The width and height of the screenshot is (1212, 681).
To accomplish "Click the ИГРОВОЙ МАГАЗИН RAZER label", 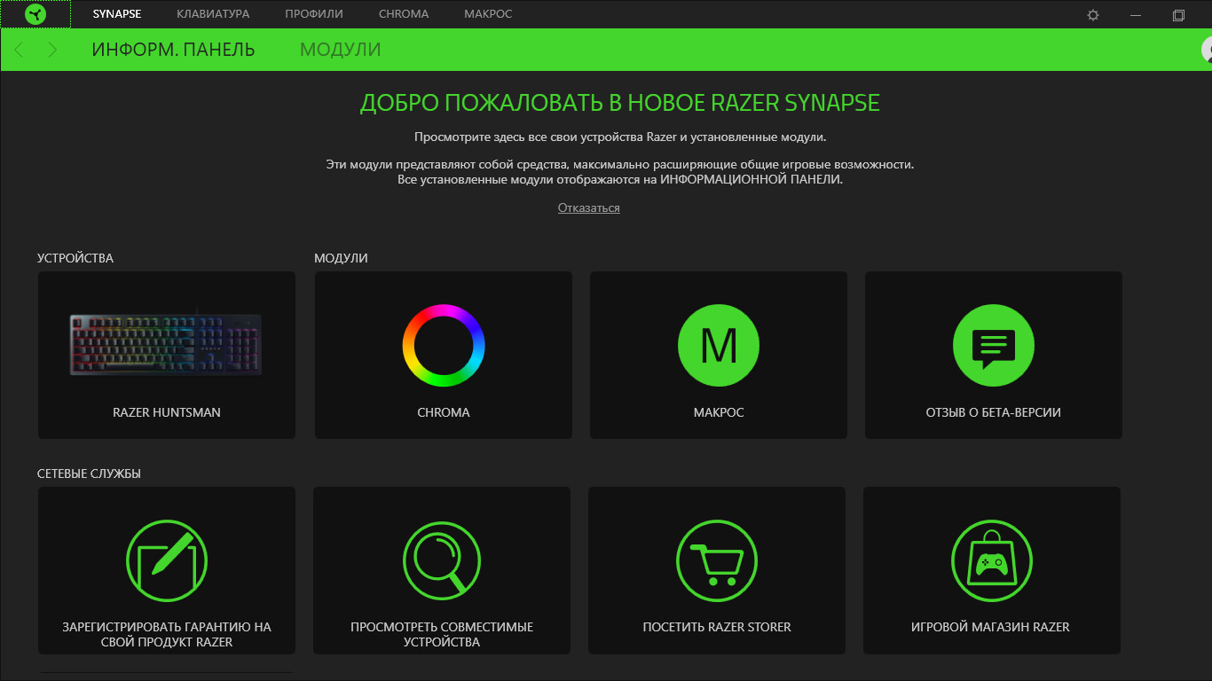I will pos(991,627).
